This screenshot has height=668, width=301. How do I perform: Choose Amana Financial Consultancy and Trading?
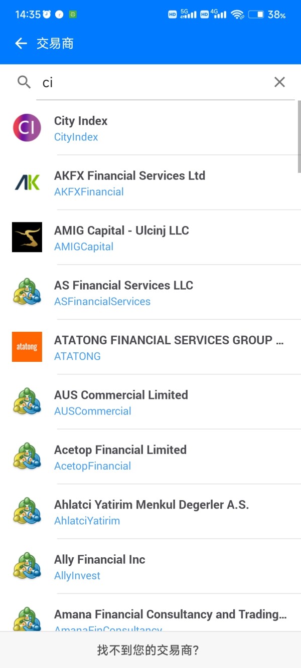(x=150, y=612)
